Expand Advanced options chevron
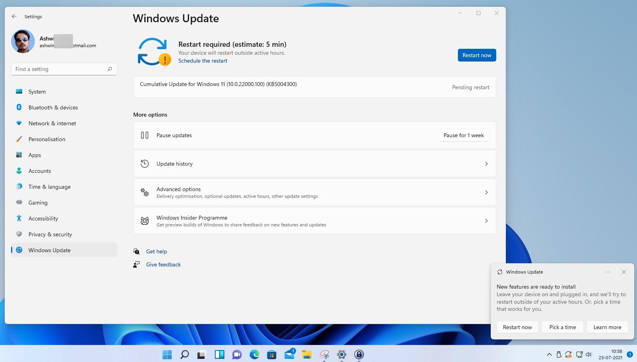 [x=486, y=192]
